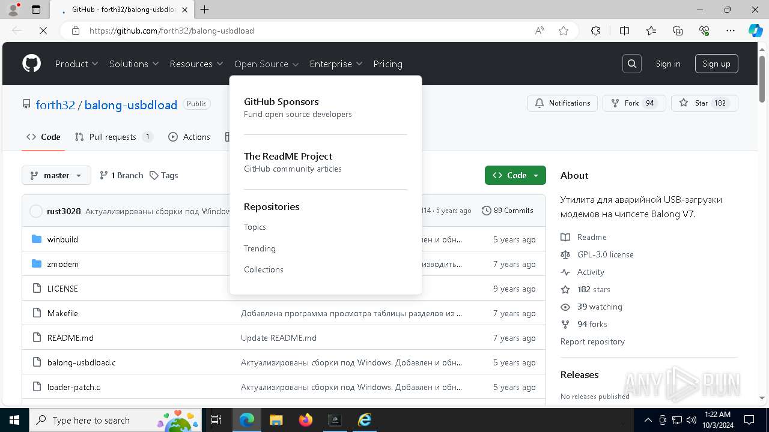The height and width of the screenshot is (432, 769).
Task: Open the Pricing page link
Action: coord(388,64)
